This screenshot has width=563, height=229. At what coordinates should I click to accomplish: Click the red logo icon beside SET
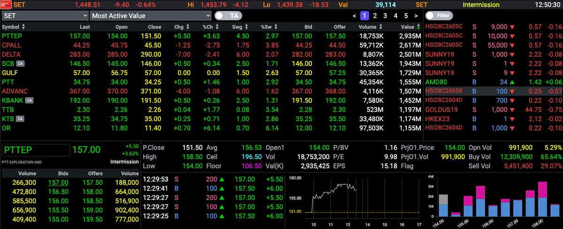click(6, 5)
